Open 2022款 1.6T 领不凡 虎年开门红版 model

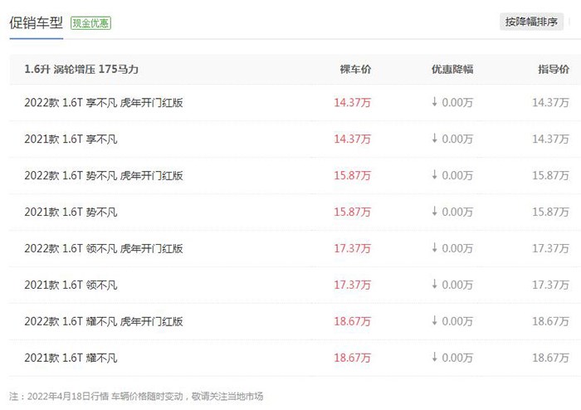tap(104, 248)
